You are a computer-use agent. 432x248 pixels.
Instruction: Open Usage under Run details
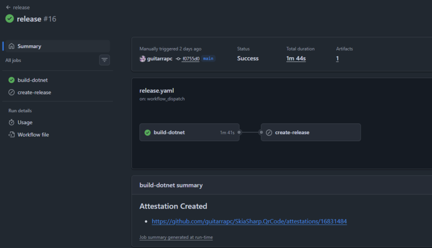25,123
